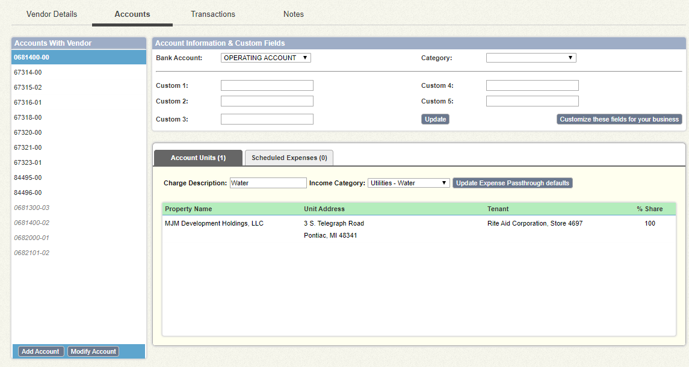The height and width of the screenshot is (367, 689).
Task: Click the Update button
Action: point(435,119)
